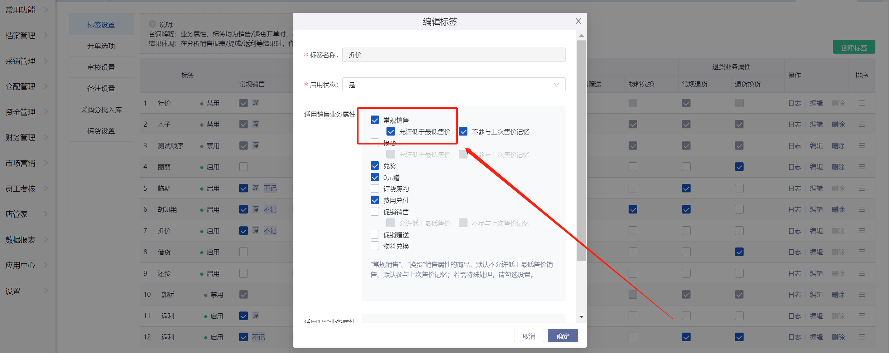Click the sort handle icon for 郭娇 row
This screenshot has width=889, height=353.
pos(861,294)
